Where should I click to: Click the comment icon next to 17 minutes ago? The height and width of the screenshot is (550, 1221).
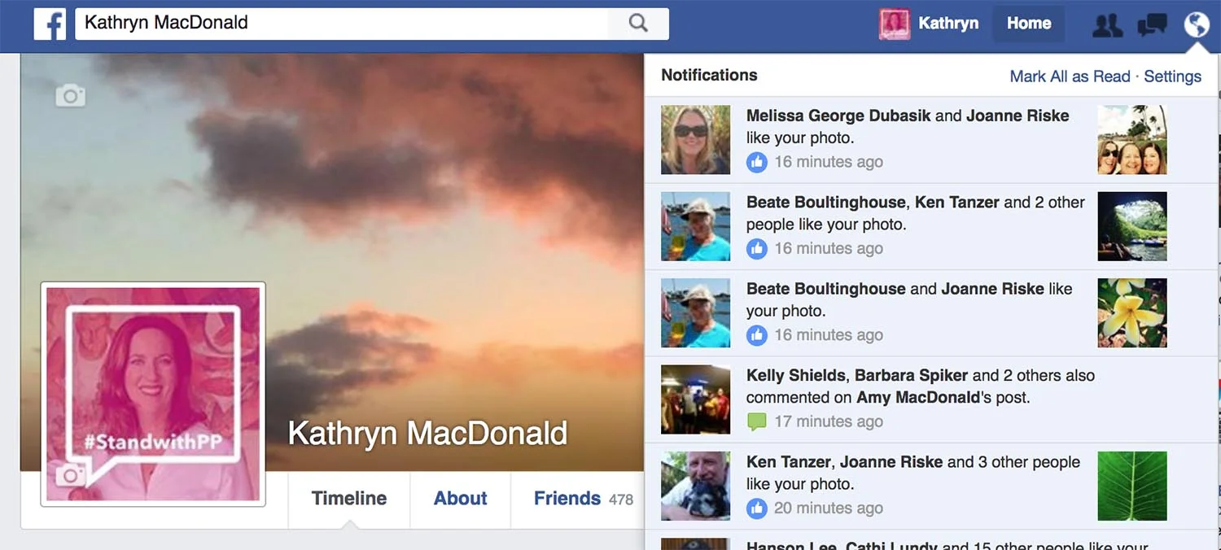757,422
